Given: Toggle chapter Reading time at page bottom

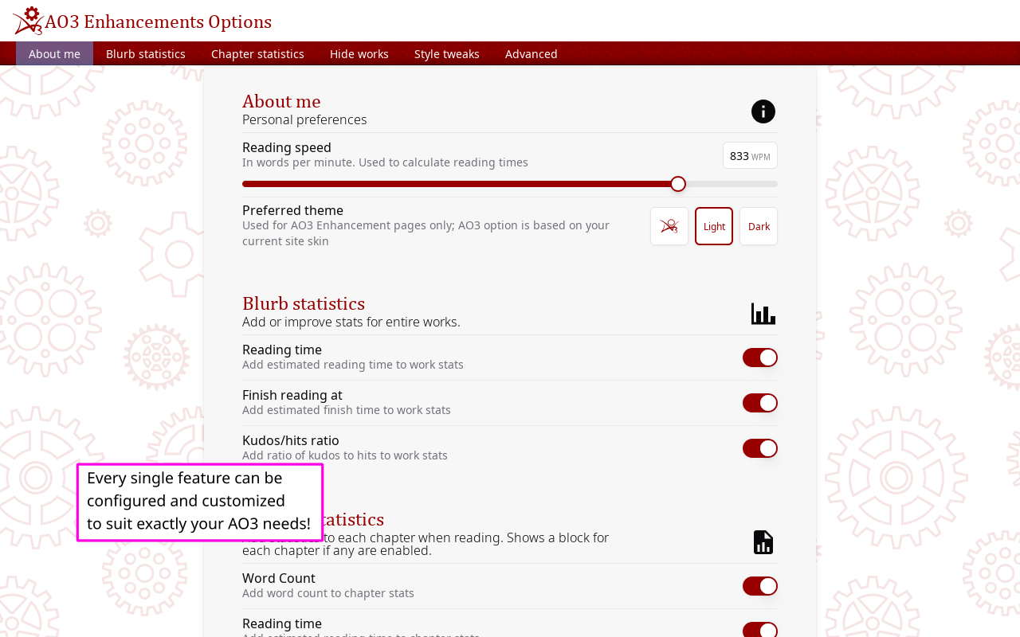Looking at the screenshot, I should (x=759, y=631).
